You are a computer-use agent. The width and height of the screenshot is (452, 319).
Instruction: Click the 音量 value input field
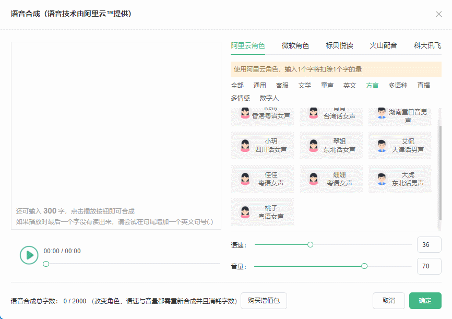click(429, 266)
